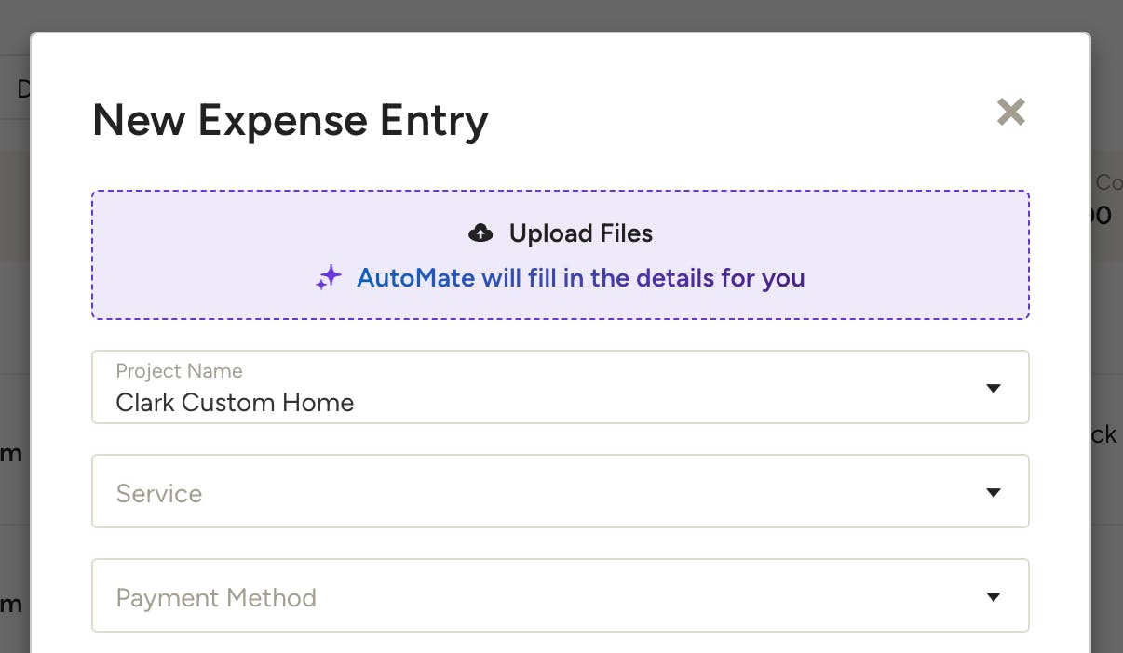The height and width of the screenshot is (653, 1123).
Task: Click the Project Name dropdown arrow
Action: click(x=994, y=388)
